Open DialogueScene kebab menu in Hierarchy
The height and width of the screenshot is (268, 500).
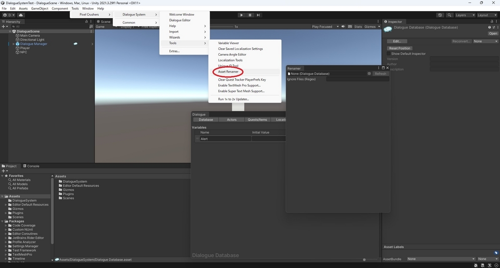[91, 31]
